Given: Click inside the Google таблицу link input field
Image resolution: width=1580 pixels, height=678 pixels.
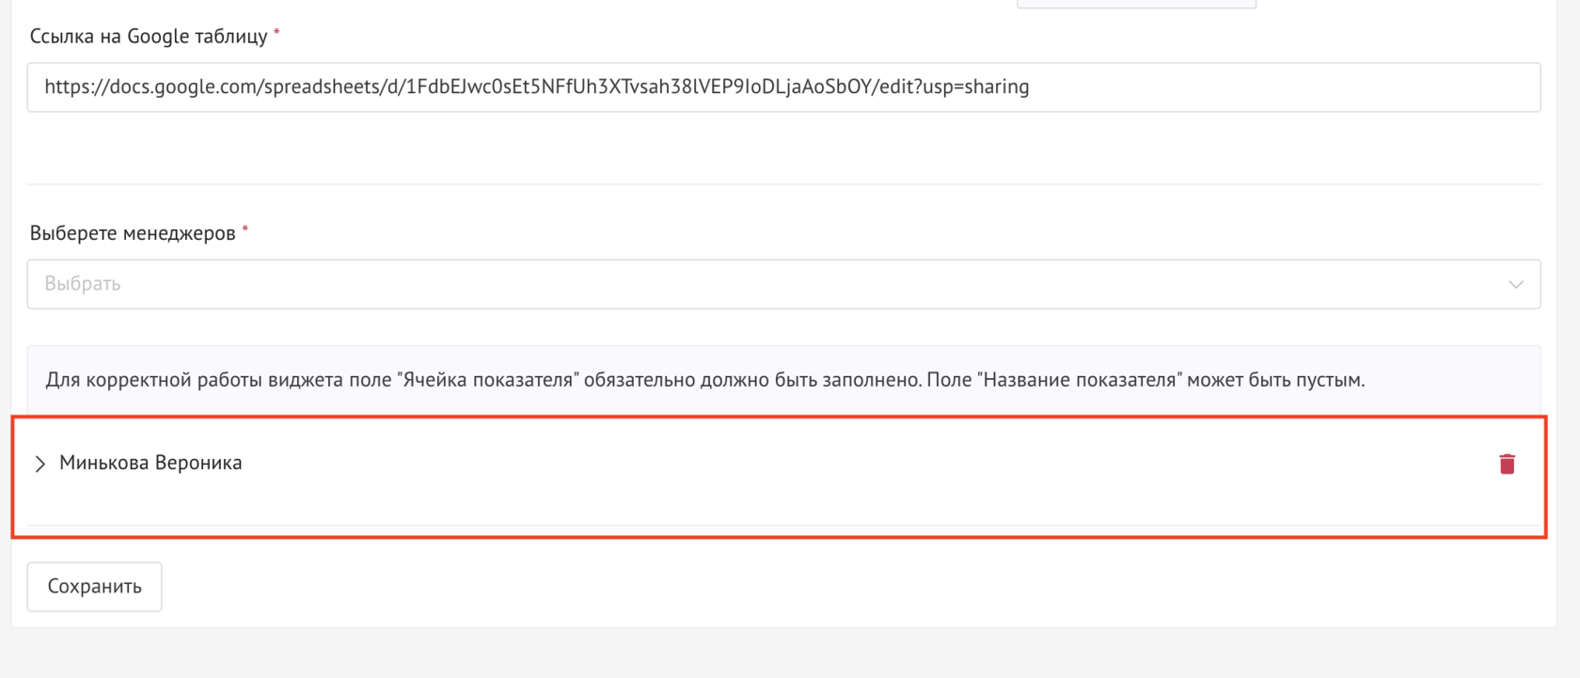Looking at the screenshot, I should point(752,87).
